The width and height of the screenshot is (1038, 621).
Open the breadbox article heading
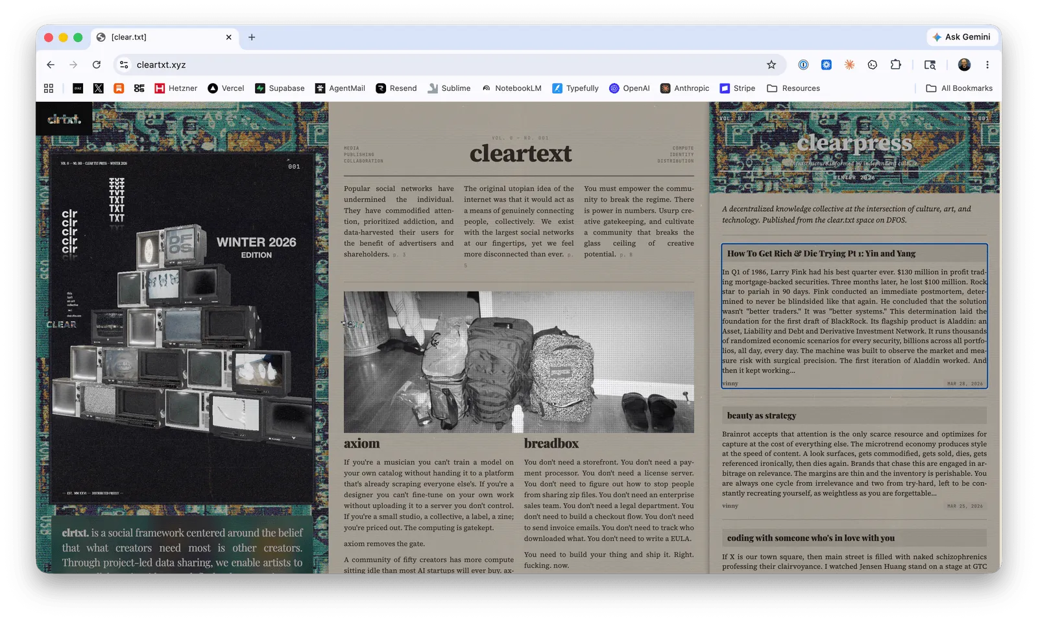pos(551,443)
